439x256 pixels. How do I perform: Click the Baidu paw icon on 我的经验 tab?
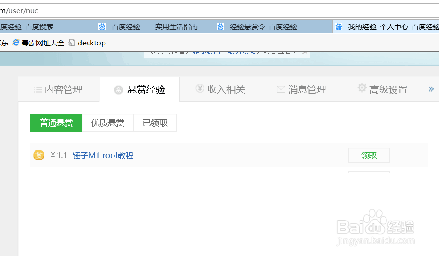click(x=339, y=26)
